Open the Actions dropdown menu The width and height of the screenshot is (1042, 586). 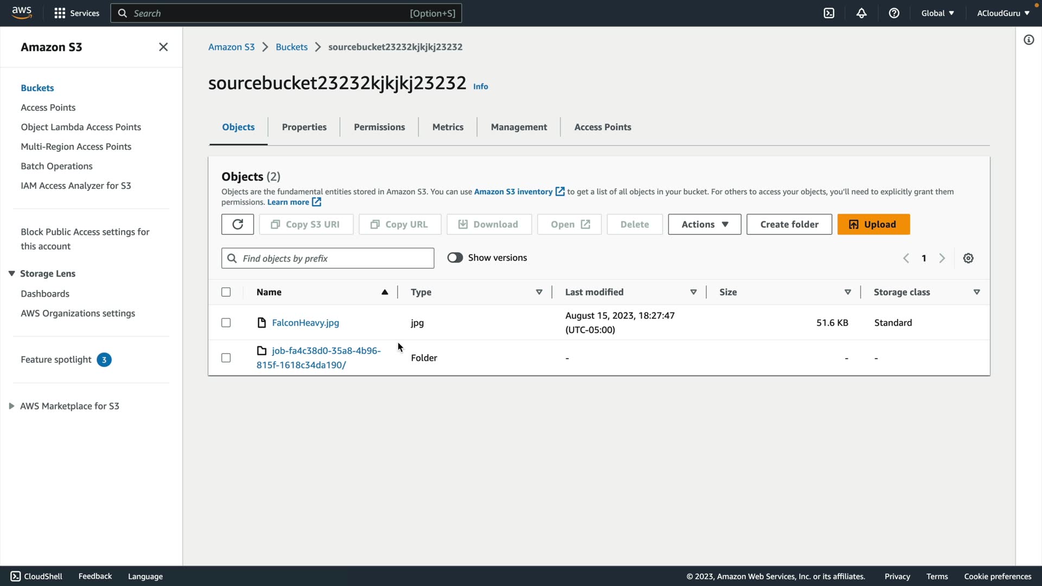(x=704, y=224)
